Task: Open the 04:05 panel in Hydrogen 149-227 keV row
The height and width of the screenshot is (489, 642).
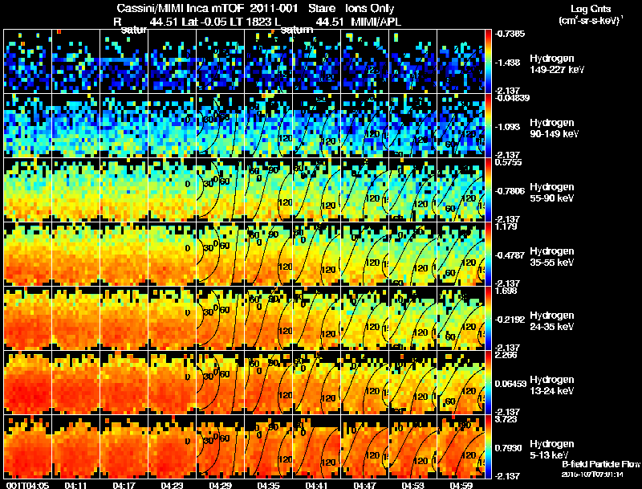Action: [x=27, y=62]
